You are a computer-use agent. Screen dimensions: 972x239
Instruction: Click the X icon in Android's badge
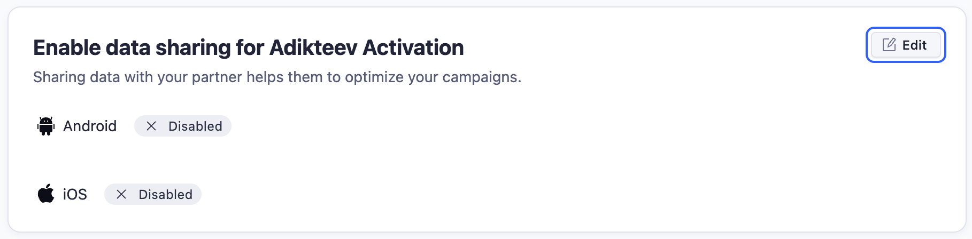coord(151,126)
